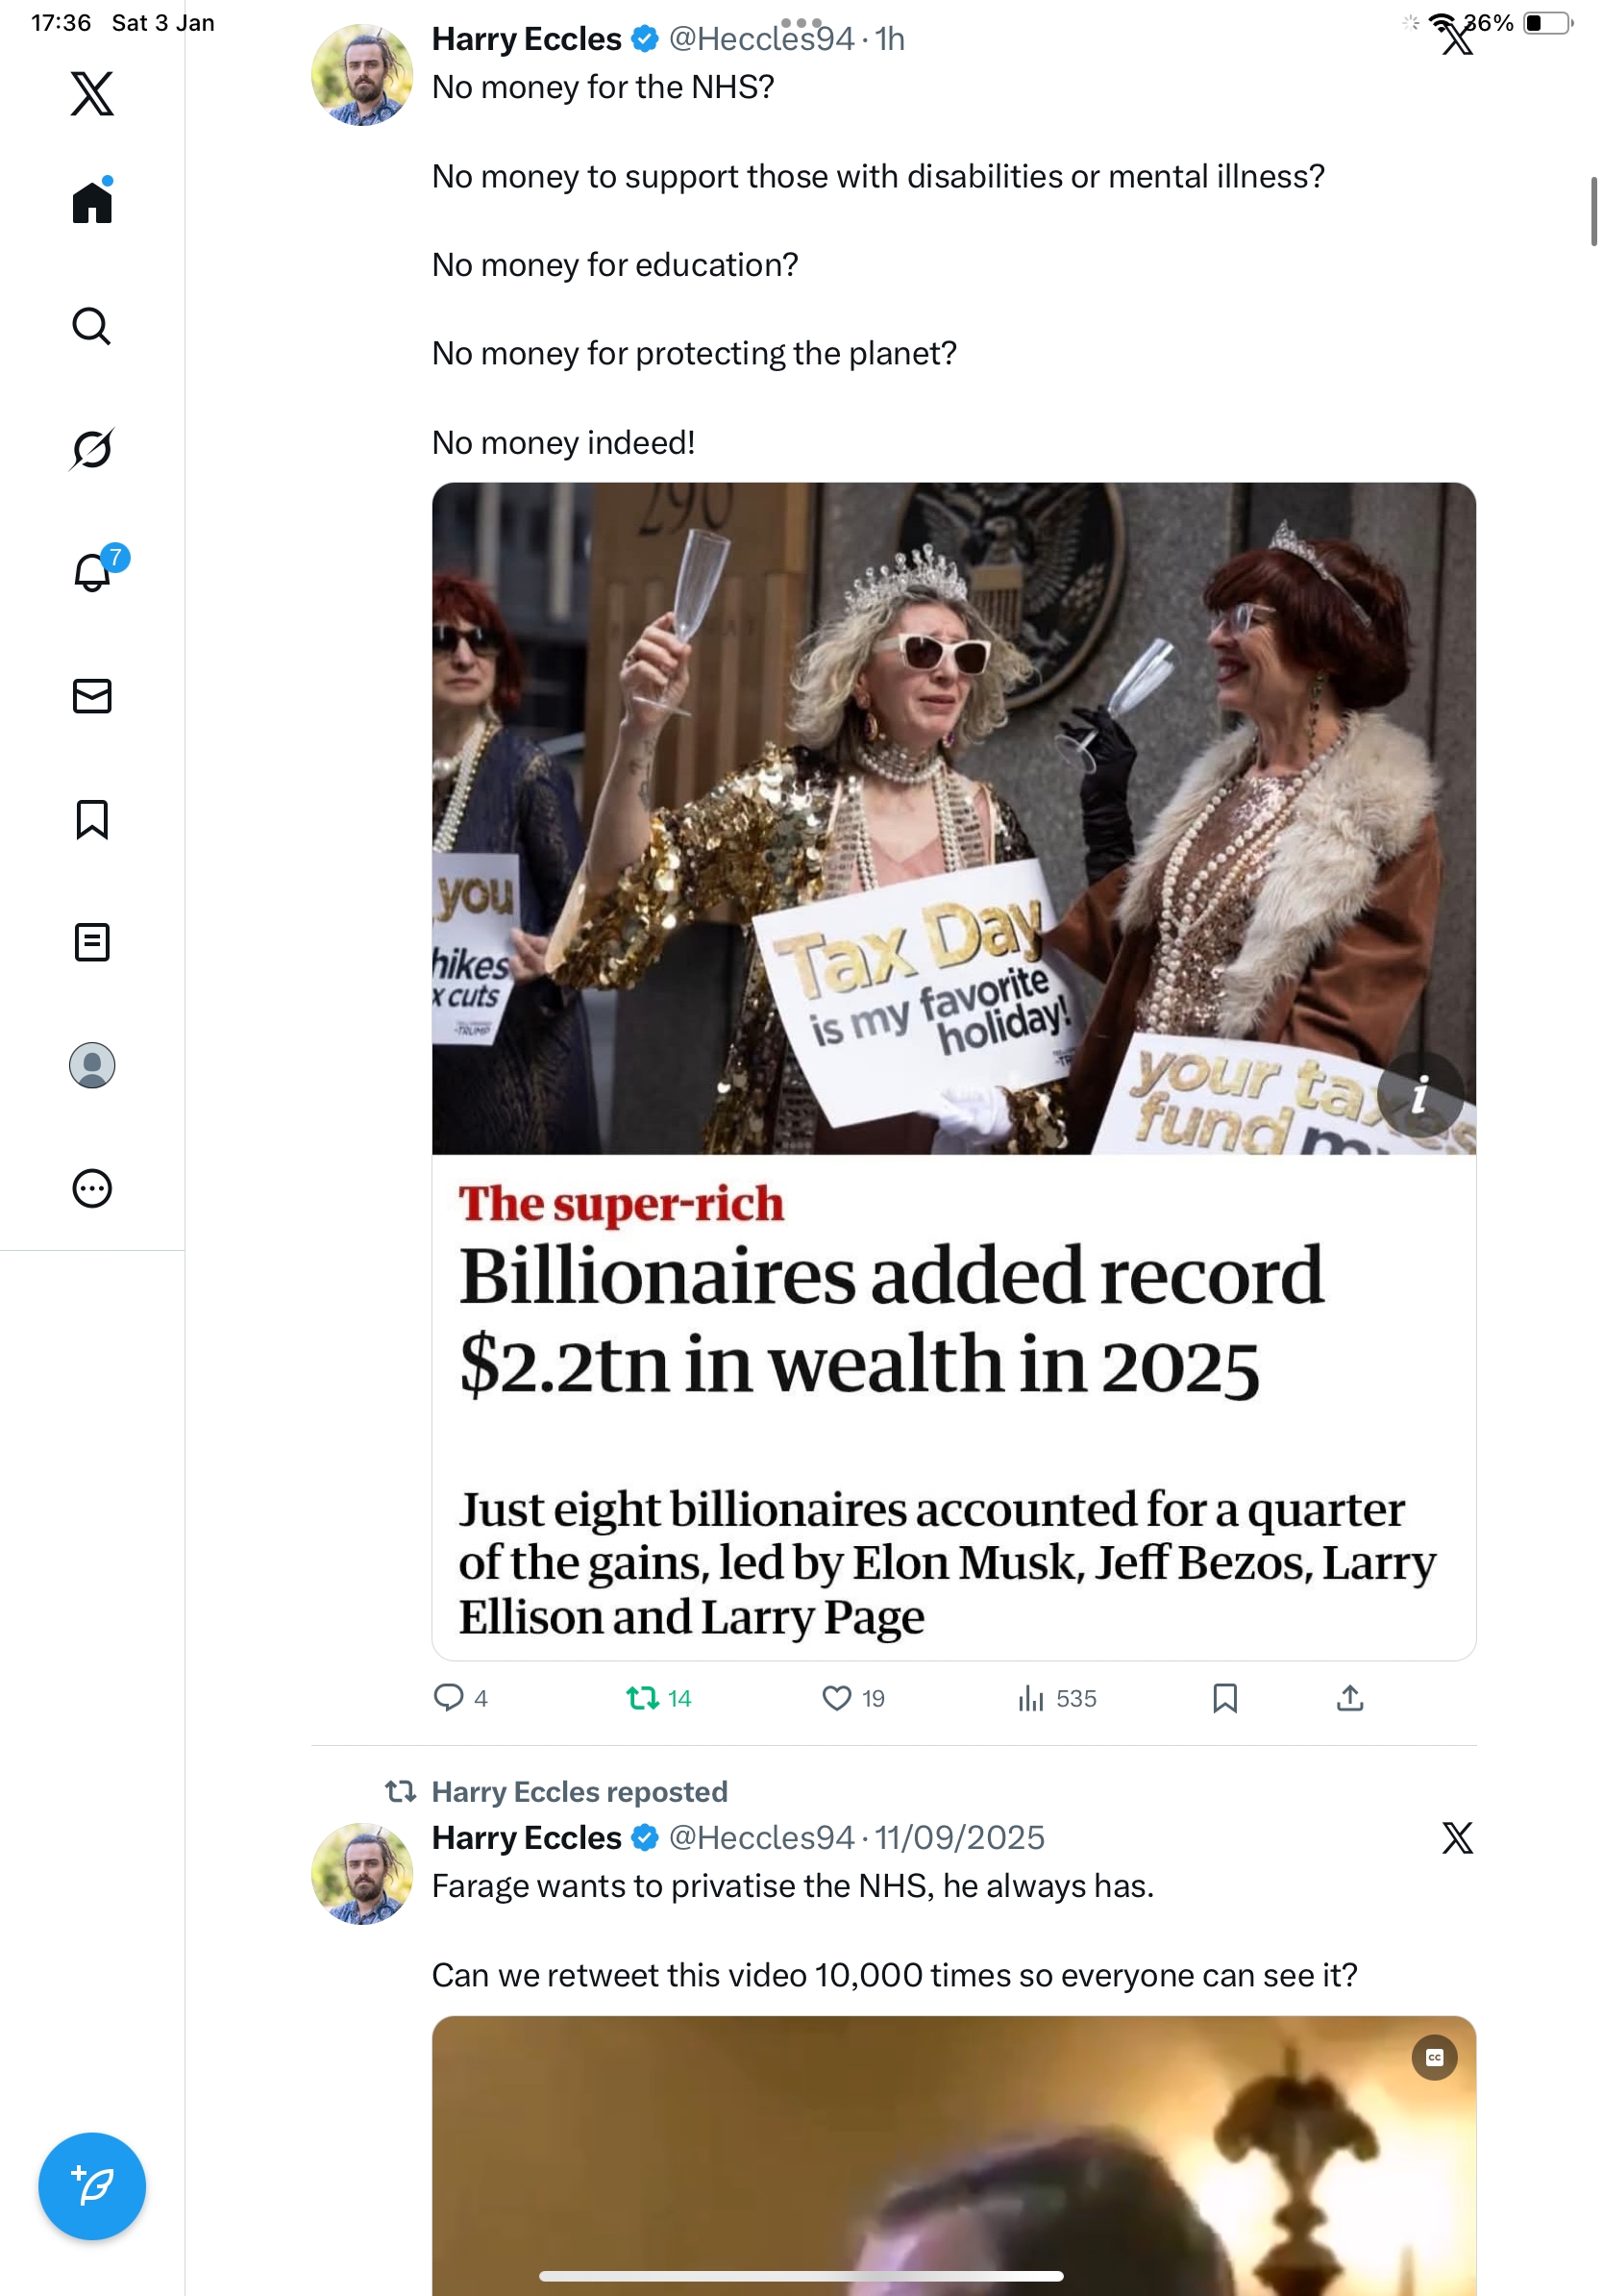Open Bookmarks in the sidebar

(x=92, y=819)
